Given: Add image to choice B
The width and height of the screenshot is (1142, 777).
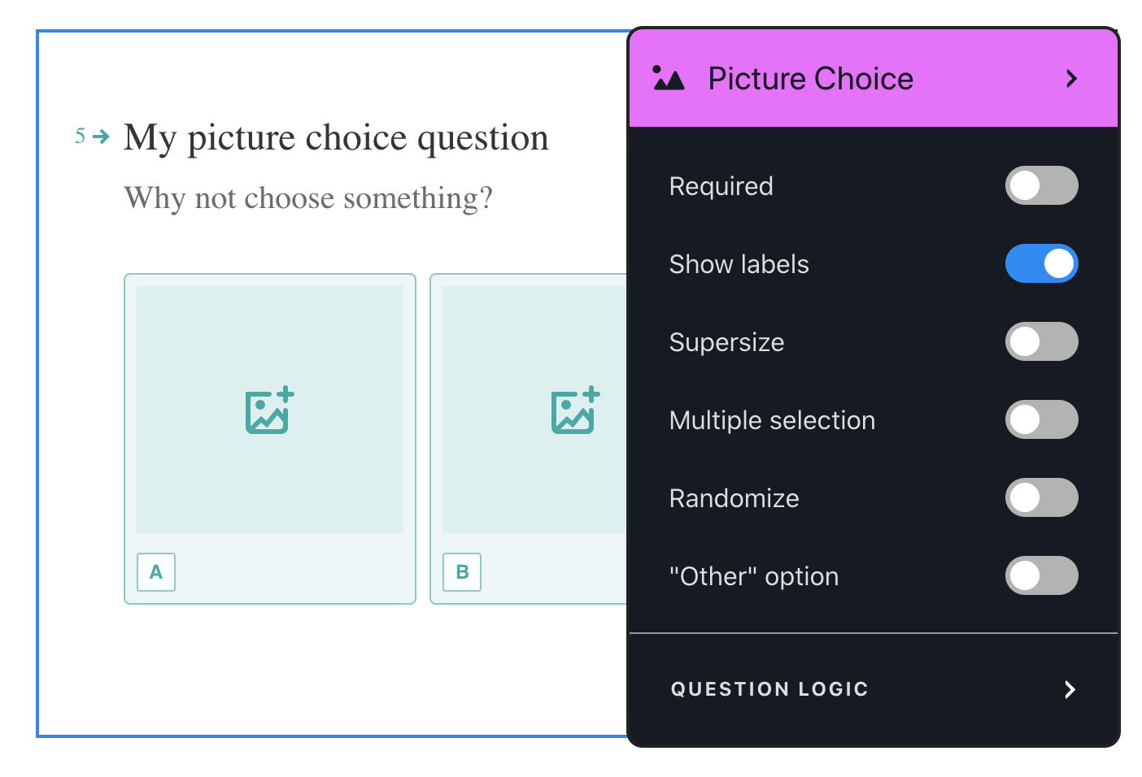Looking at the screenshot, I should (576, 410).
